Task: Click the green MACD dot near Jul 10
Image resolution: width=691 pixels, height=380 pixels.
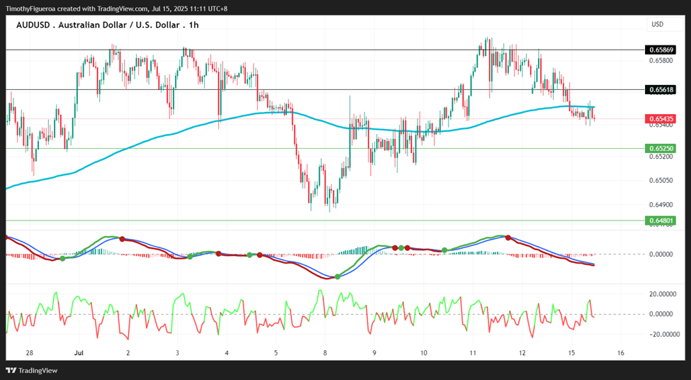Action: 444,250
